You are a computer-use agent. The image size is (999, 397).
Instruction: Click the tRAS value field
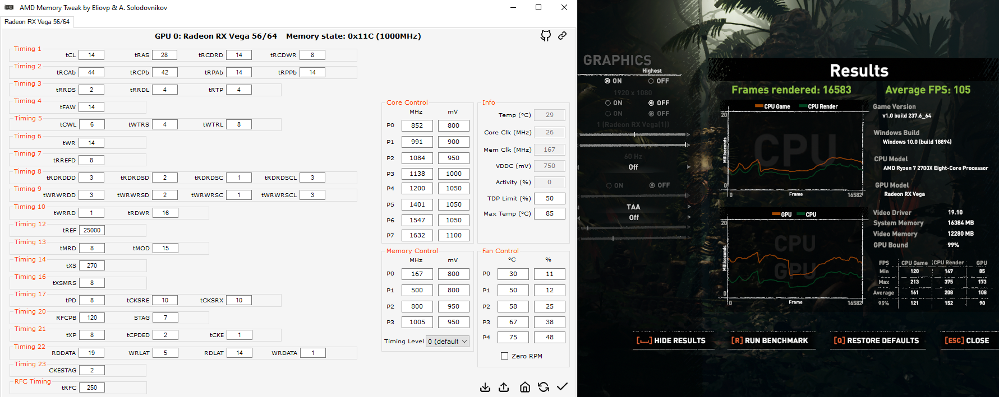164,55
